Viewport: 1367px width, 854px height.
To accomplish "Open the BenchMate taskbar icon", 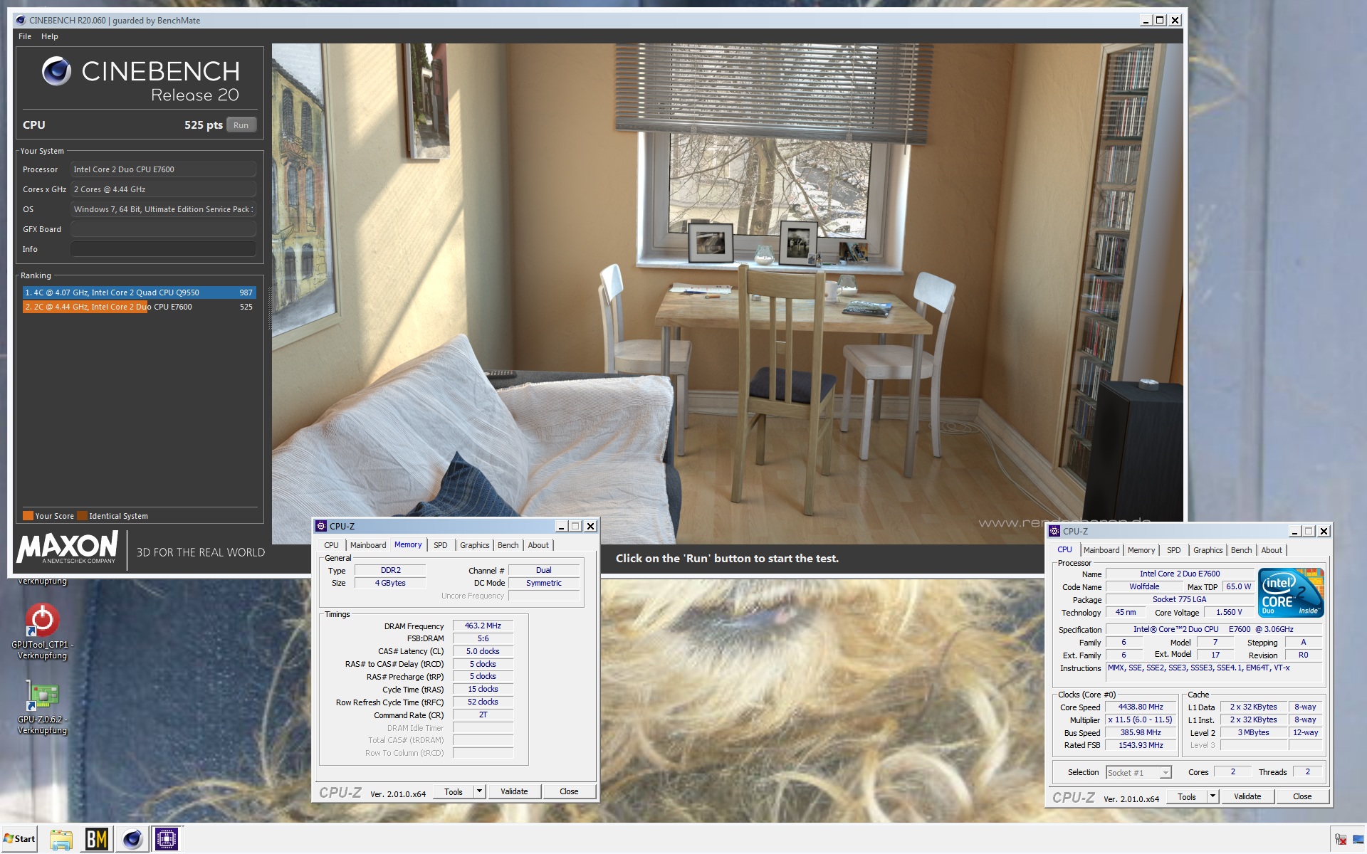I will click(x=97, y=839).
